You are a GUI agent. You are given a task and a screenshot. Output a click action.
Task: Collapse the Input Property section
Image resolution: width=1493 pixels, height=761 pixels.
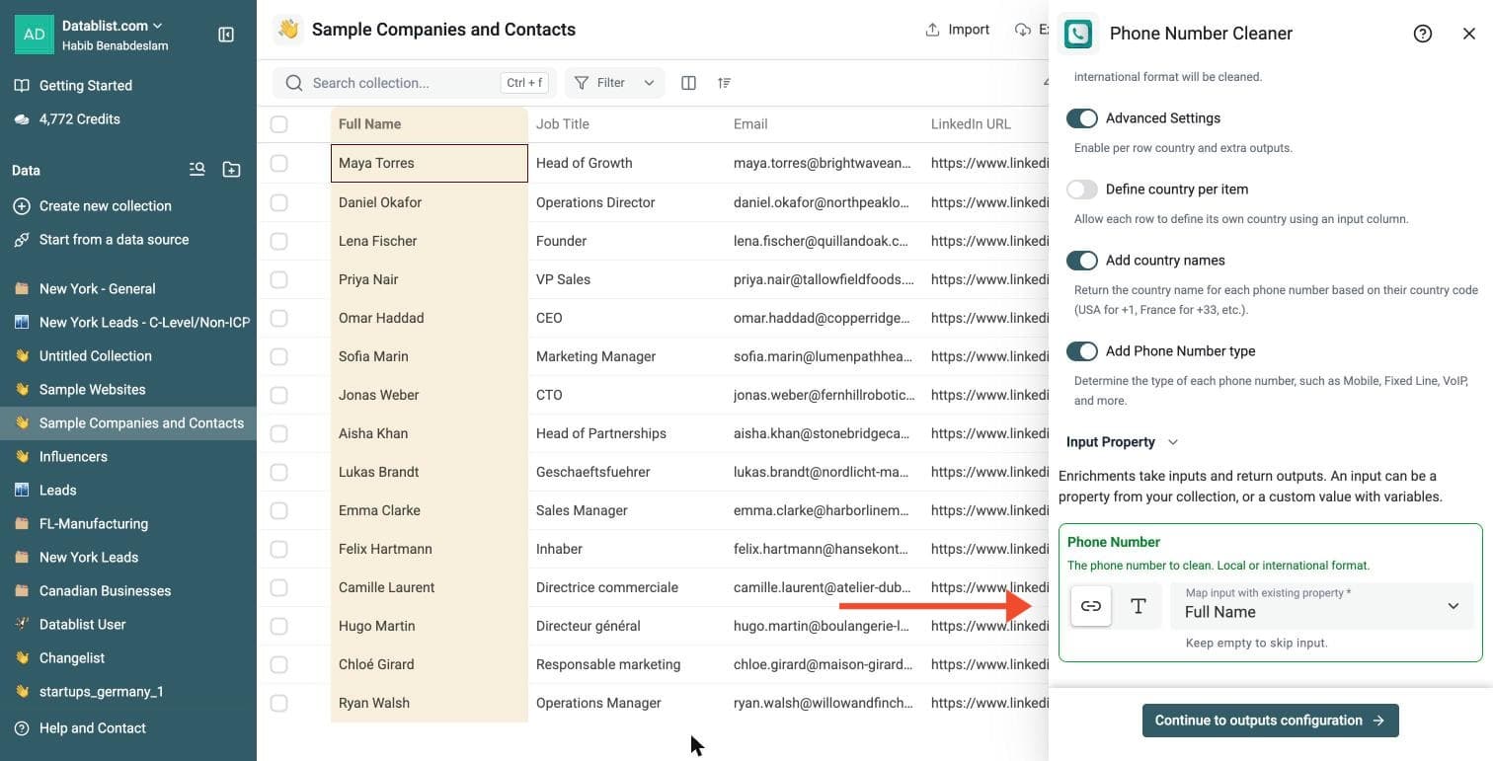[x=1123, y=442]
